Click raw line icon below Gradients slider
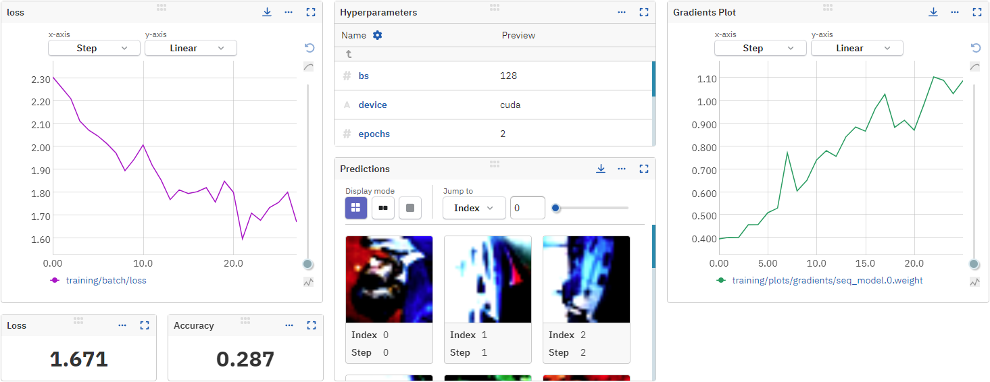The height and width of the screenshot is (382, 990). [x=975, y=282]
